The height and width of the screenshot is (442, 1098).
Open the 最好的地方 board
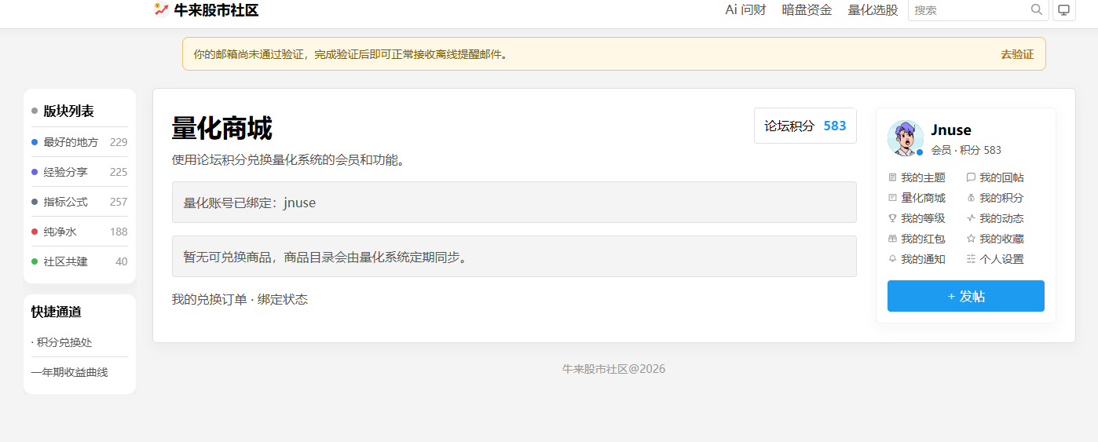(x=71, y=142)
